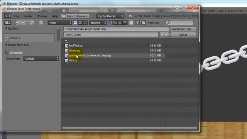Toggle file filtering funnel icon
247x139 pixels.
pyautogui.click(x=137, y=23)
